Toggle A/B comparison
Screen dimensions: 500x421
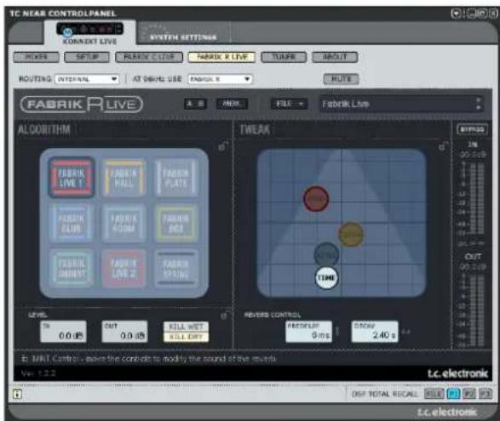[195, 104]
